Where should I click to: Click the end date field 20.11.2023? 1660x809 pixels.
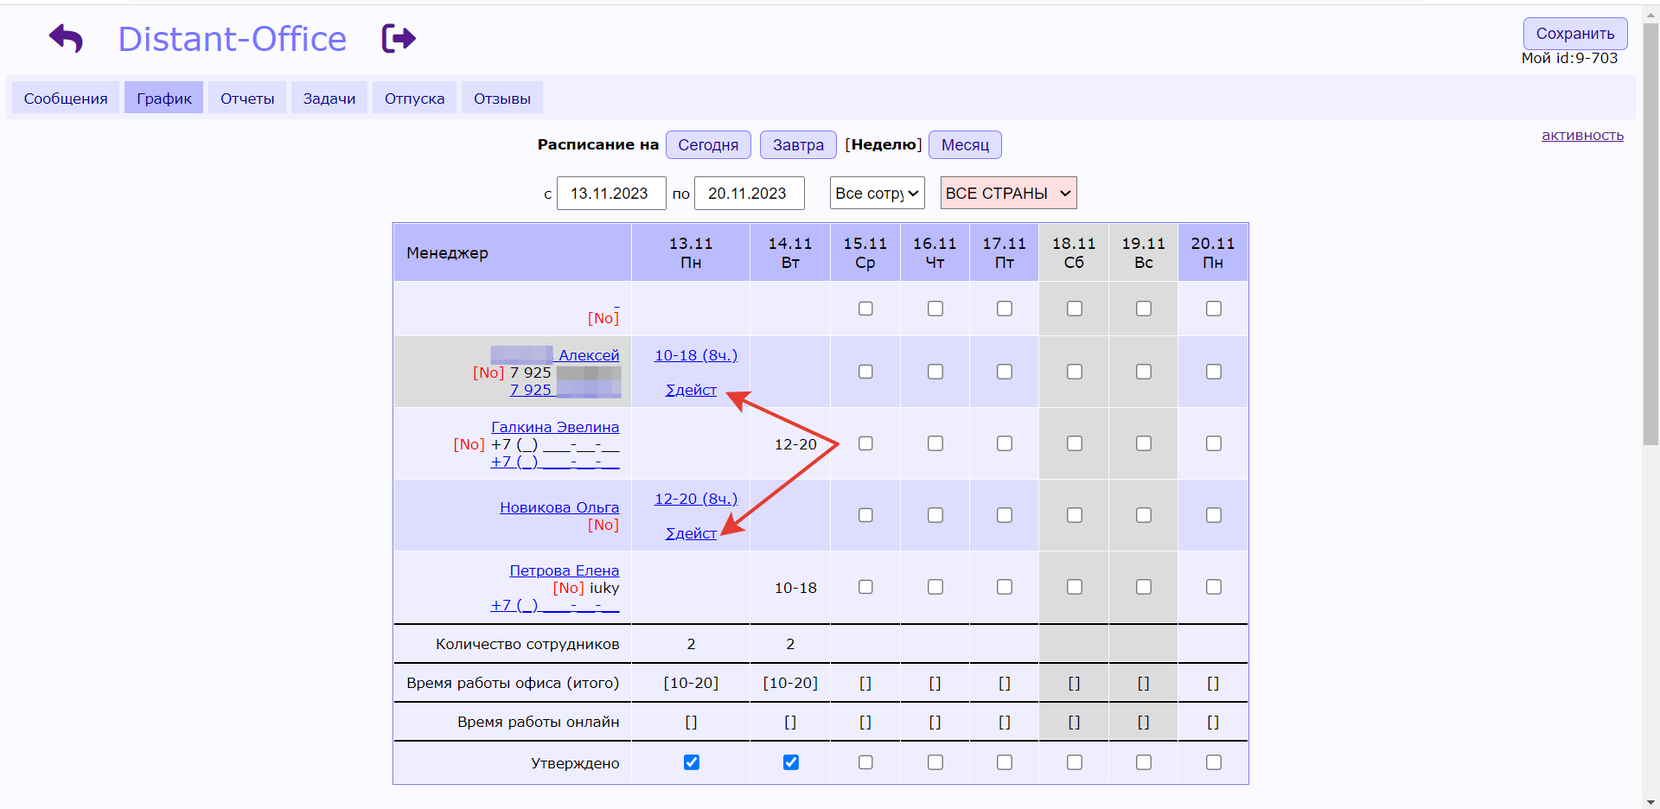pos(749,193)
